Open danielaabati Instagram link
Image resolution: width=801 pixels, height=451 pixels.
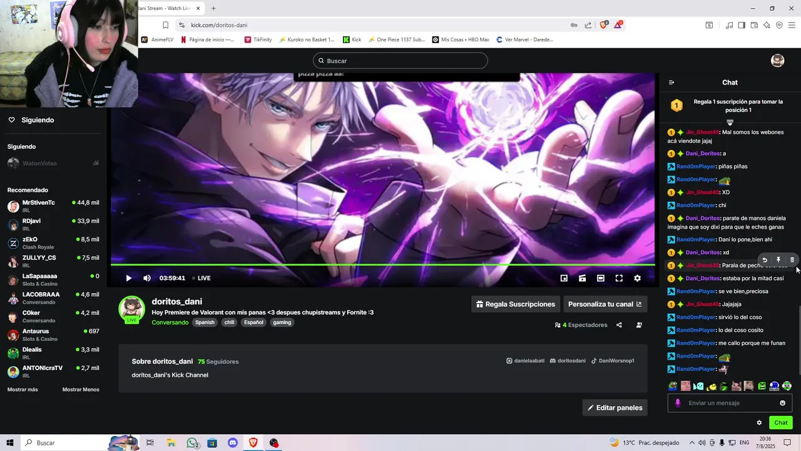pyautogui.click(x=525, y=361)
